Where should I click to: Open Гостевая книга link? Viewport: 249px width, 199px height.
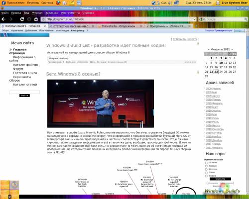25,73
